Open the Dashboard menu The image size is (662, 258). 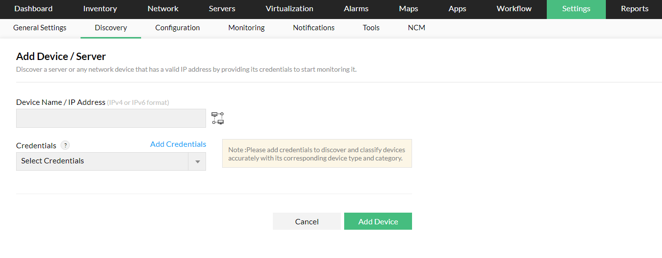click(33, 9)
